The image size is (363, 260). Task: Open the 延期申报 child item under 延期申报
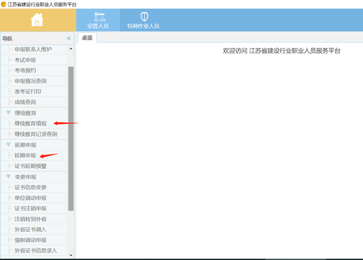25,155
